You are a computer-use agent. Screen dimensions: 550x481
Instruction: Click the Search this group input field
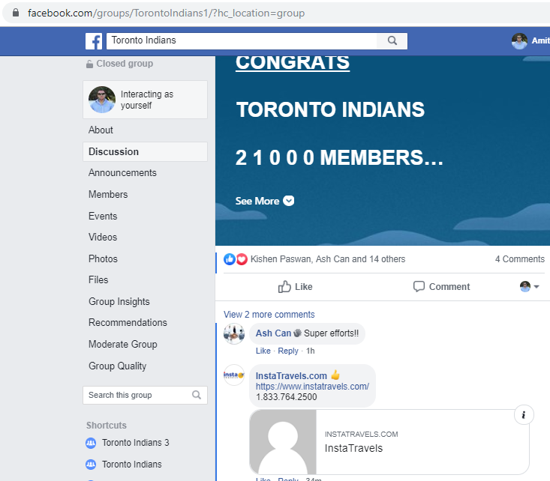tap(137, 395)
